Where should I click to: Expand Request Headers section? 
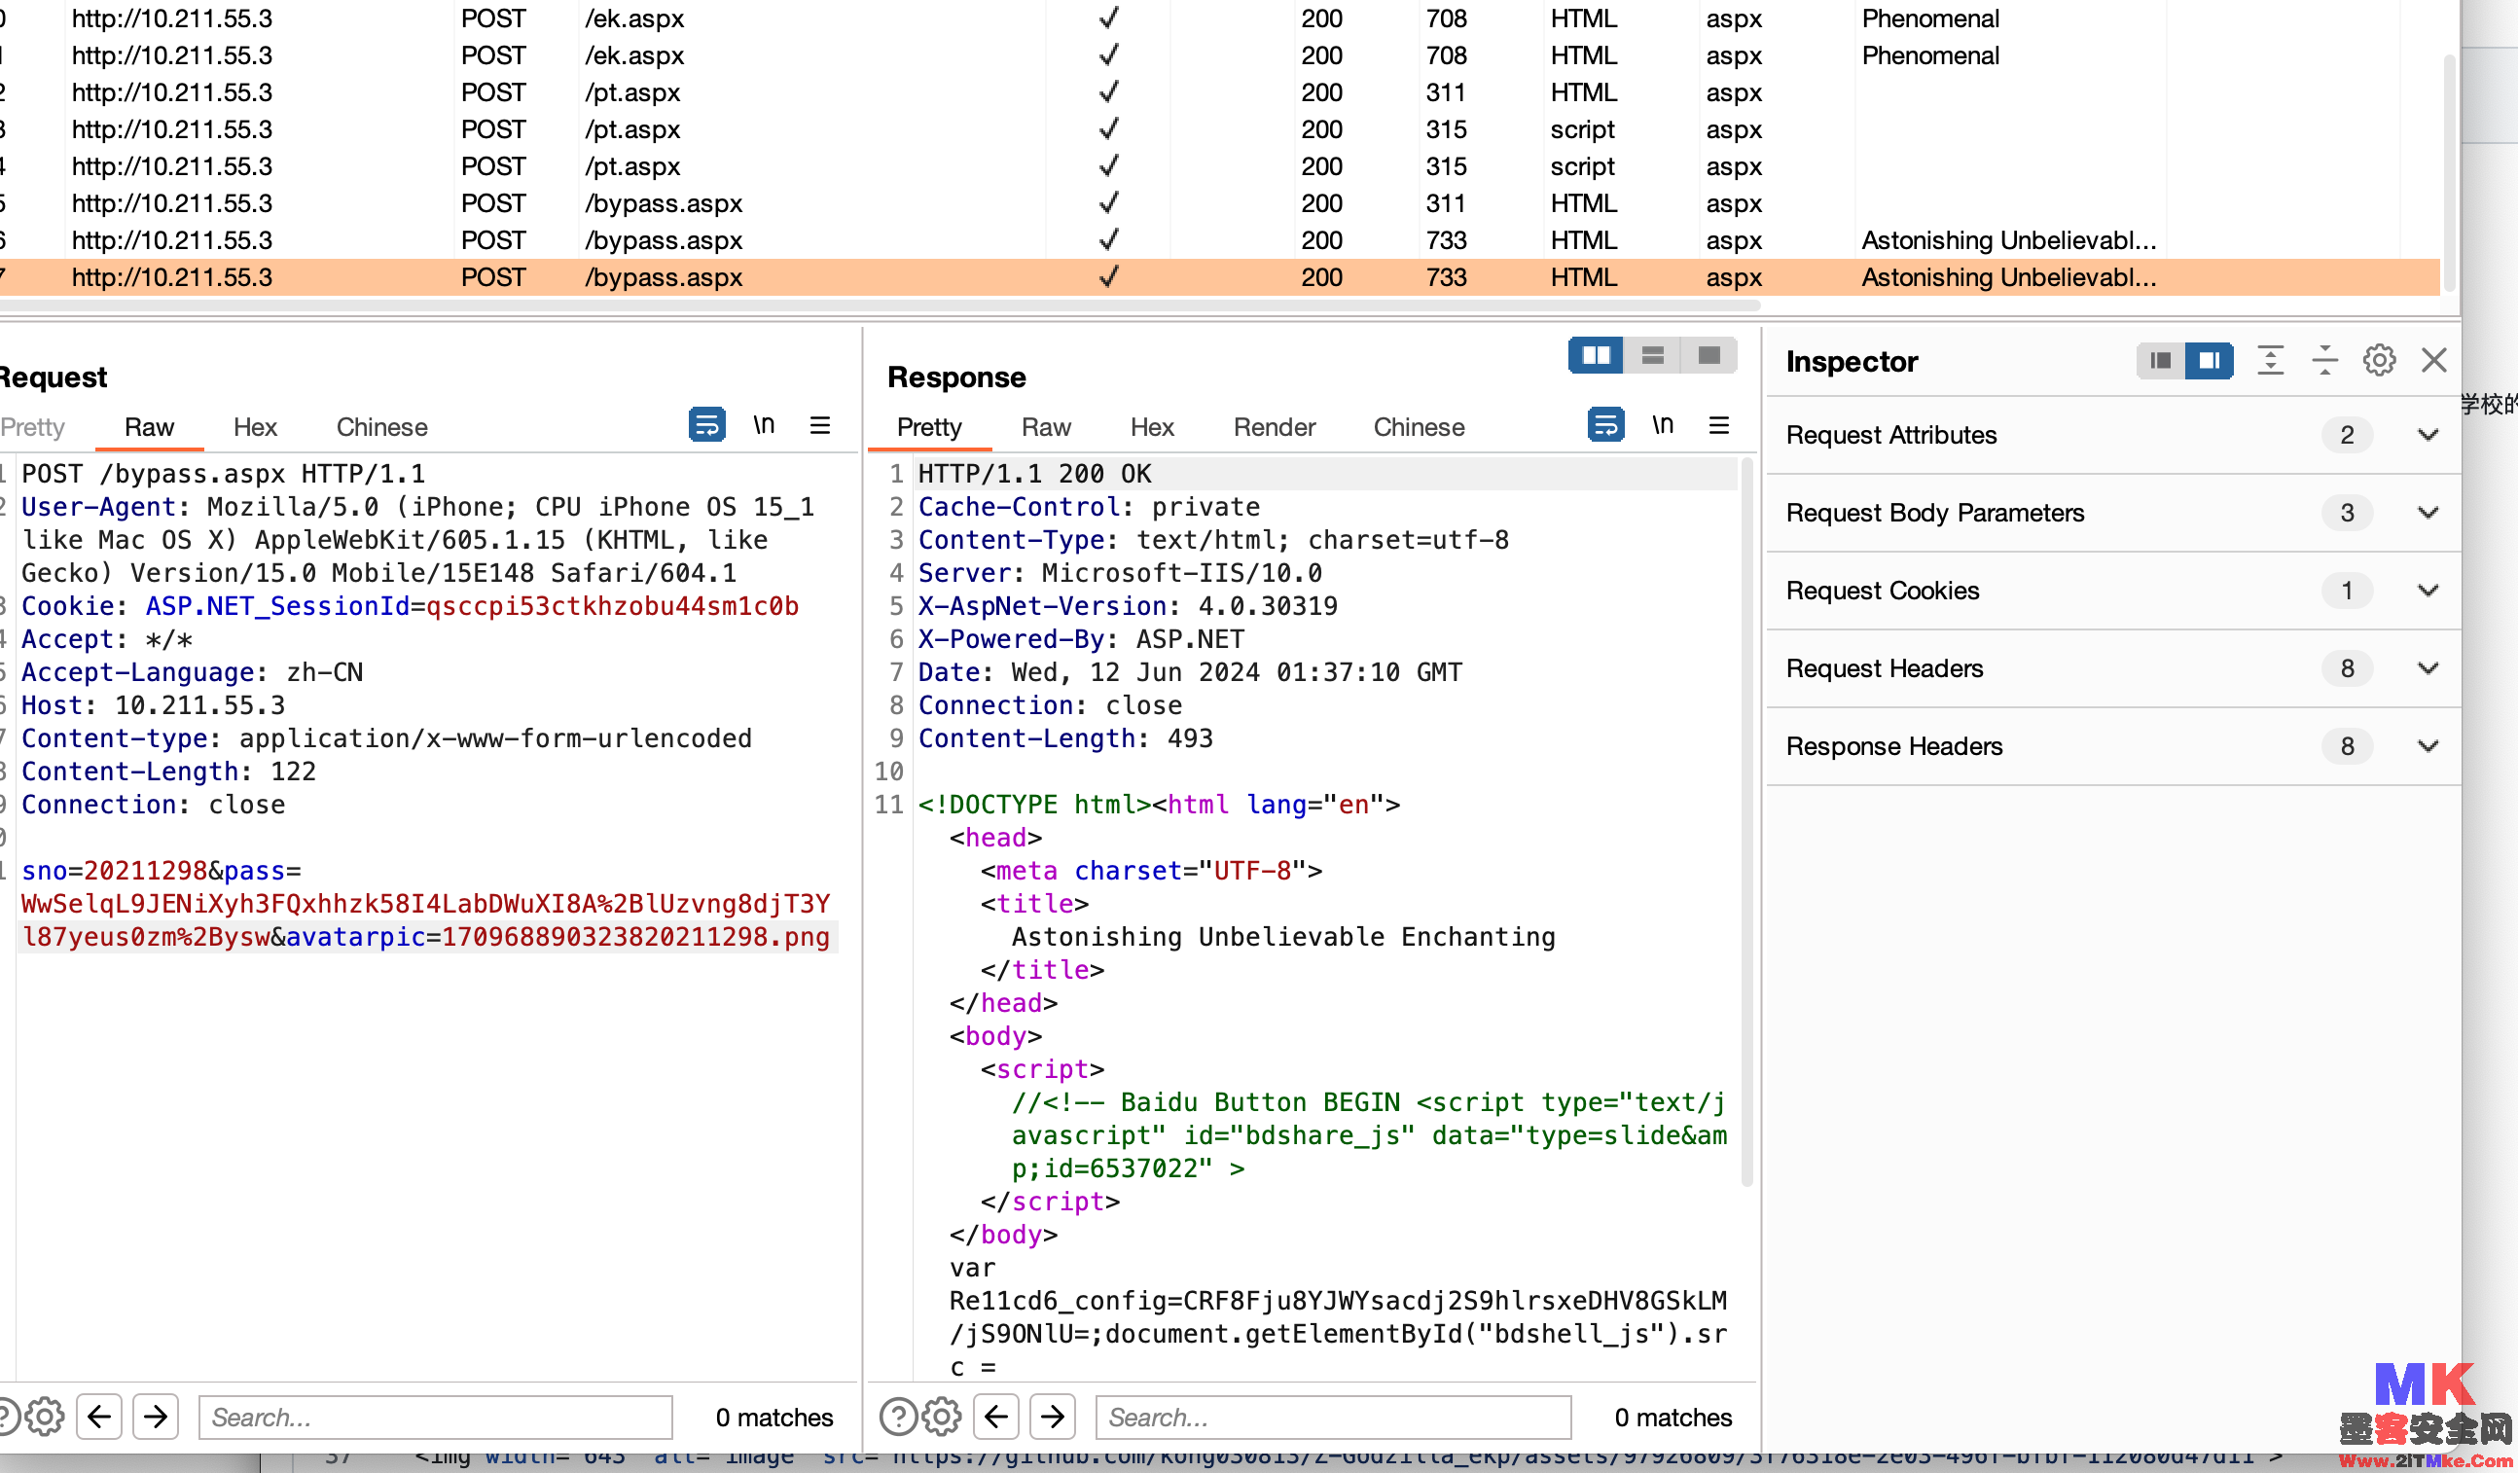(x=2428, y=668)
